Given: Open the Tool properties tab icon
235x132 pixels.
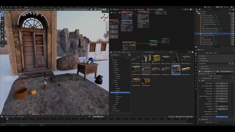Looking at the screenshot, I should (x=196, y=50).
